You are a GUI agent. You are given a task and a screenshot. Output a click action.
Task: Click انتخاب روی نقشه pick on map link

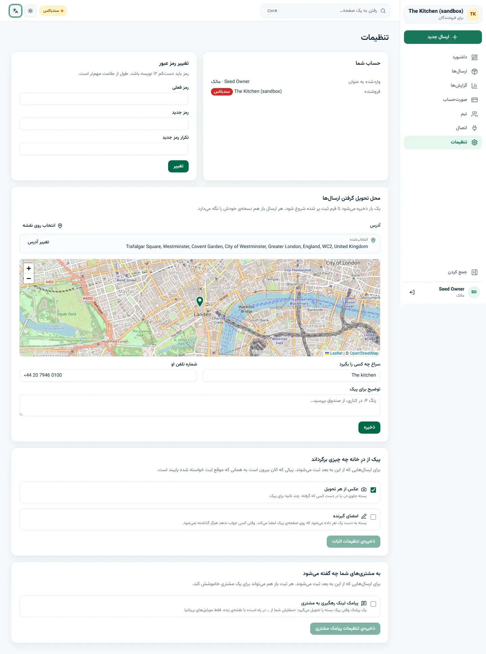tap(43, 225)
